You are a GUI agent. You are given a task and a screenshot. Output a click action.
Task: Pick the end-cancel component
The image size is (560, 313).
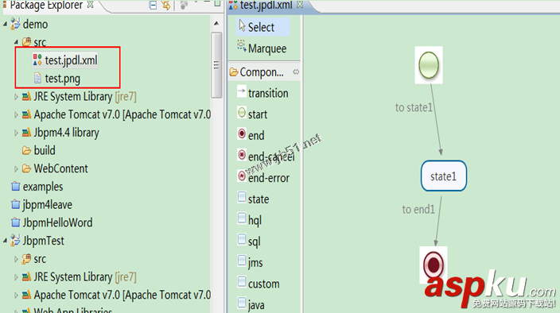point(266,156)
